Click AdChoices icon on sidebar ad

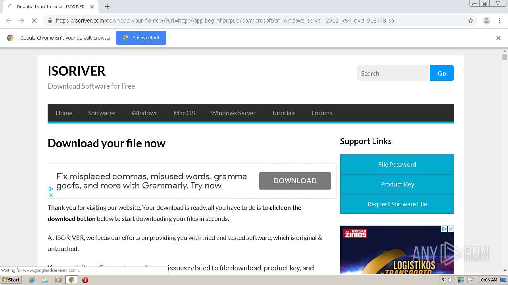click(x=444, y=229)
